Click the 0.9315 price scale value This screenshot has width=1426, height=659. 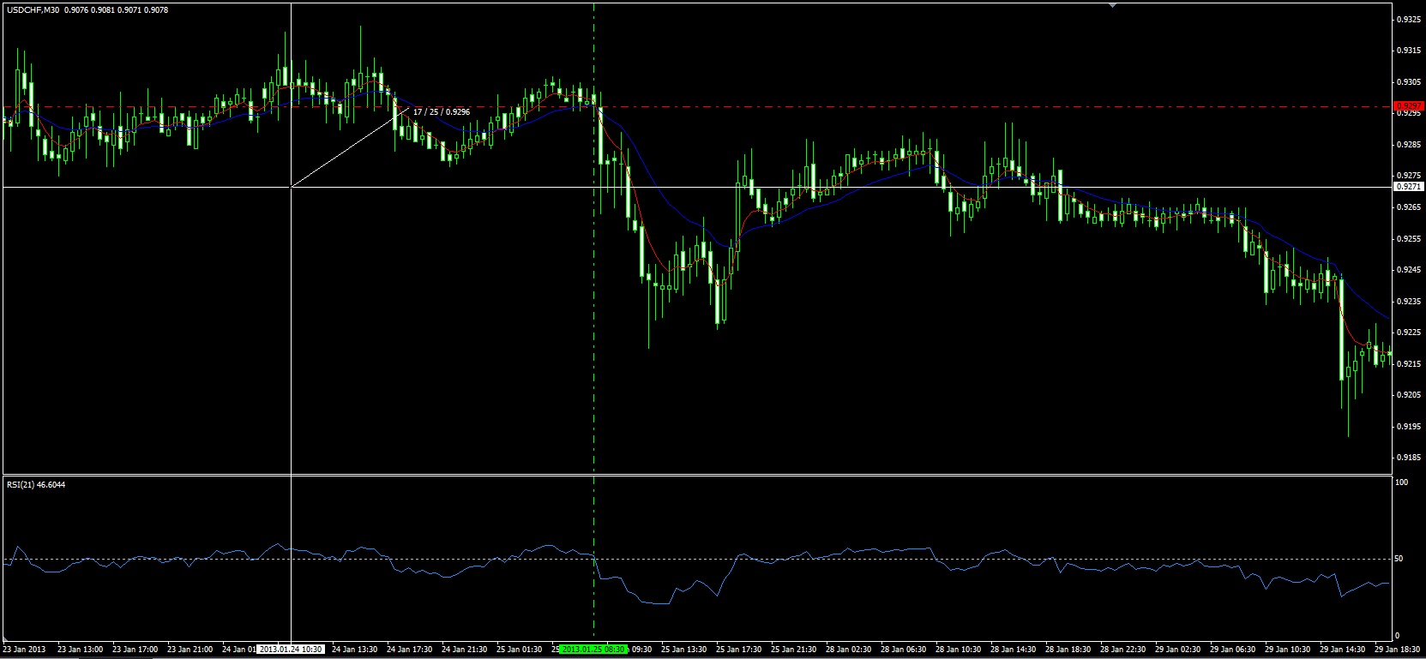(x=1408, y=51)
